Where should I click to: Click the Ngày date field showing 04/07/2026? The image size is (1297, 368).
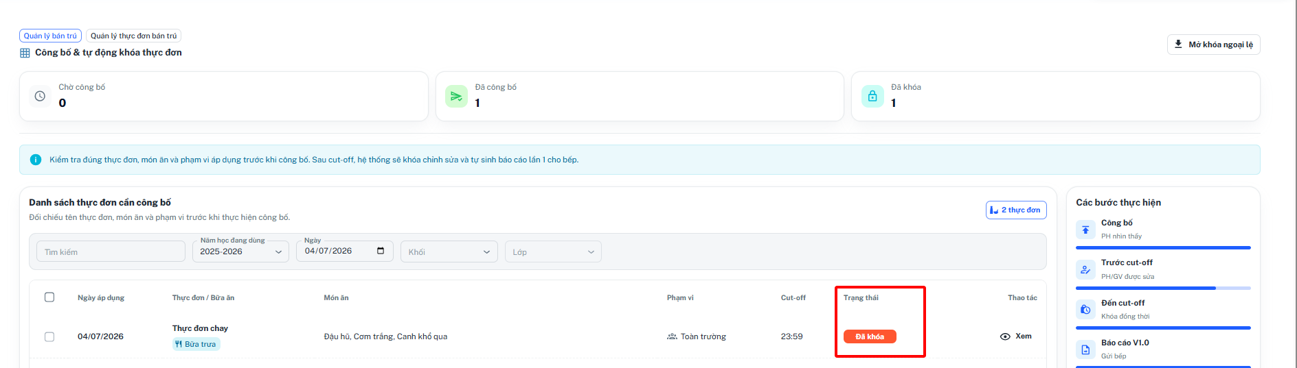345,252
